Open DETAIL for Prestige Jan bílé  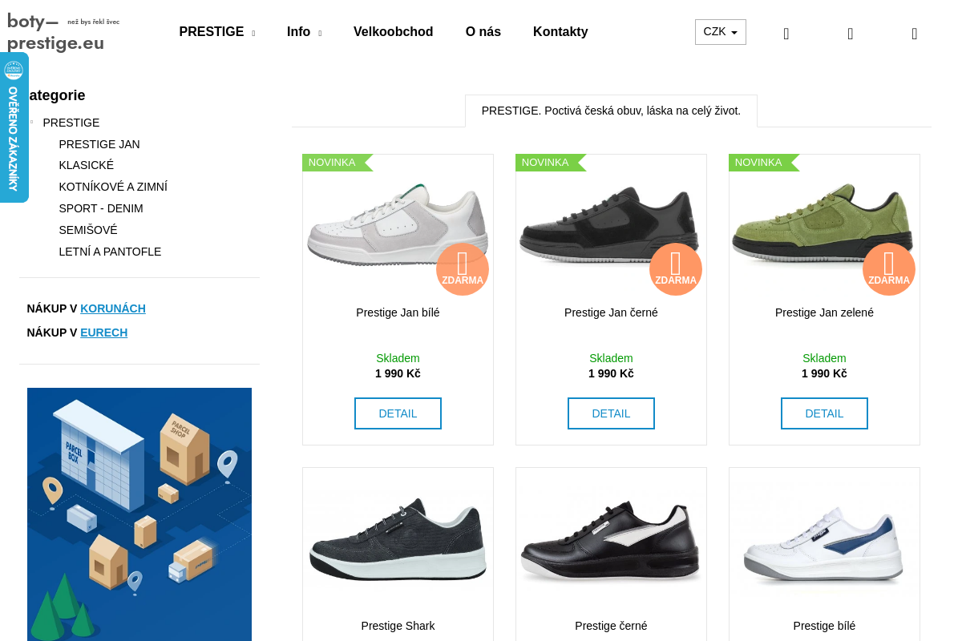click(x=398, y=413)
